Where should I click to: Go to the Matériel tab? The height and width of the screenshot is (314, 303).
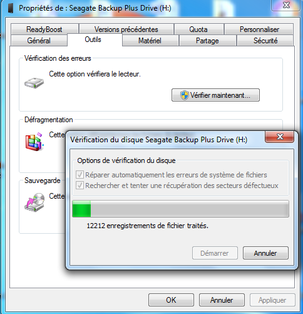tap(150, 41)
